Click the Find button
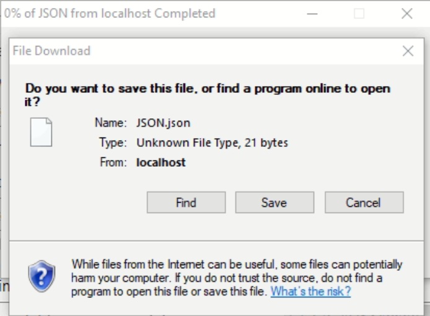The image size is (430, 316). point(186,203)
